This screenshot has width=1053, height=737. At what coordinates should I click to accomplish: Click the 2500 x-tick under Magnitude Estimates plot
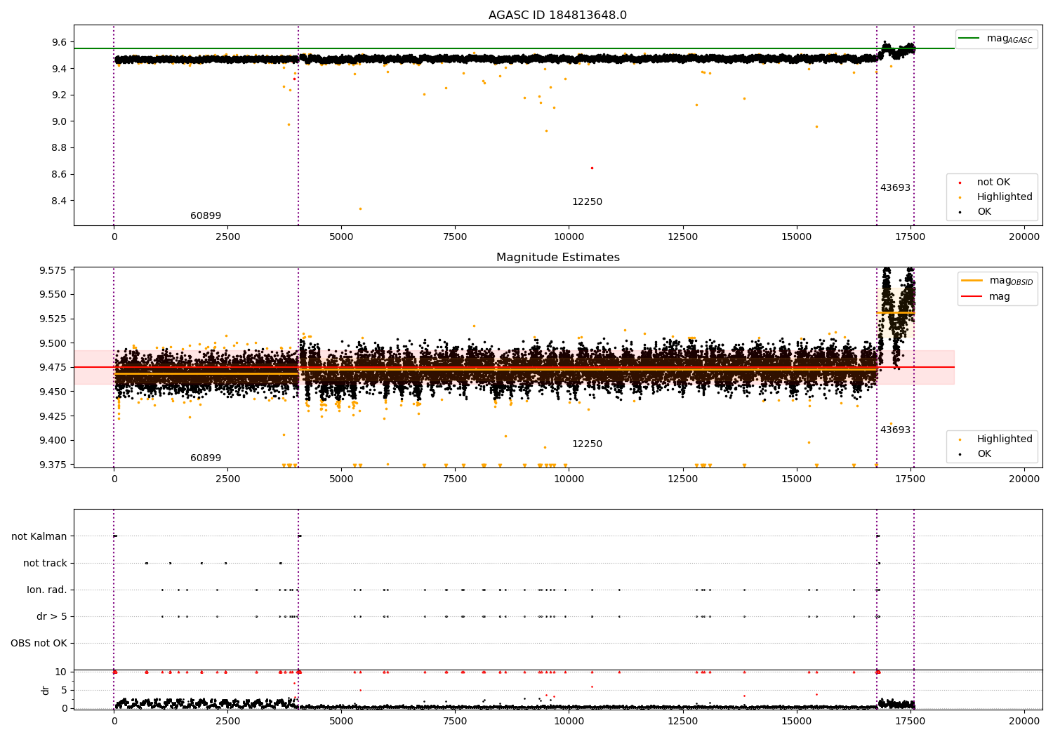pos(227,479)
